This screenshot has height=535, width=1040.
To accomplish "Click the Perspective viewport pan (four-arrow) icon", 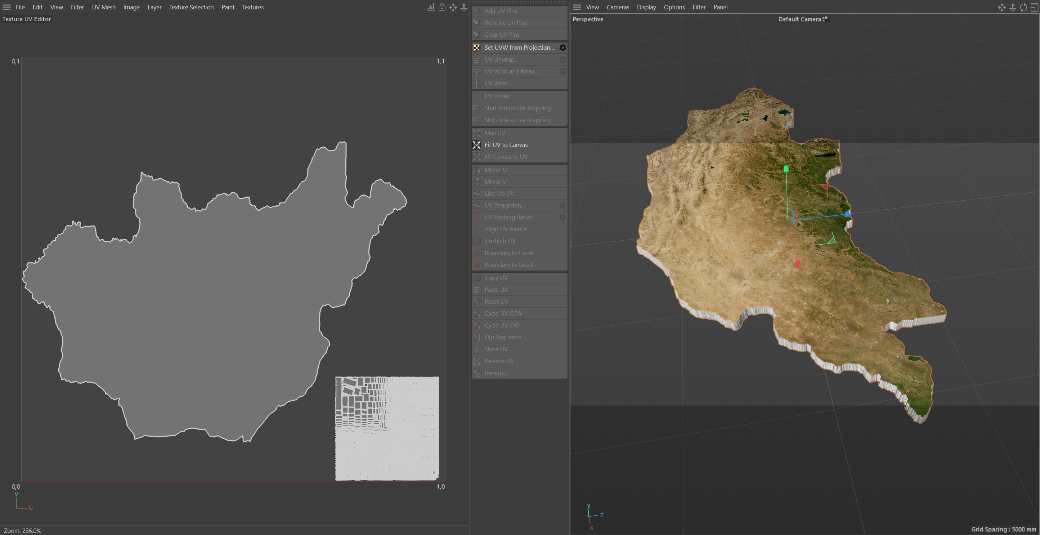I will click(1001, 7).
